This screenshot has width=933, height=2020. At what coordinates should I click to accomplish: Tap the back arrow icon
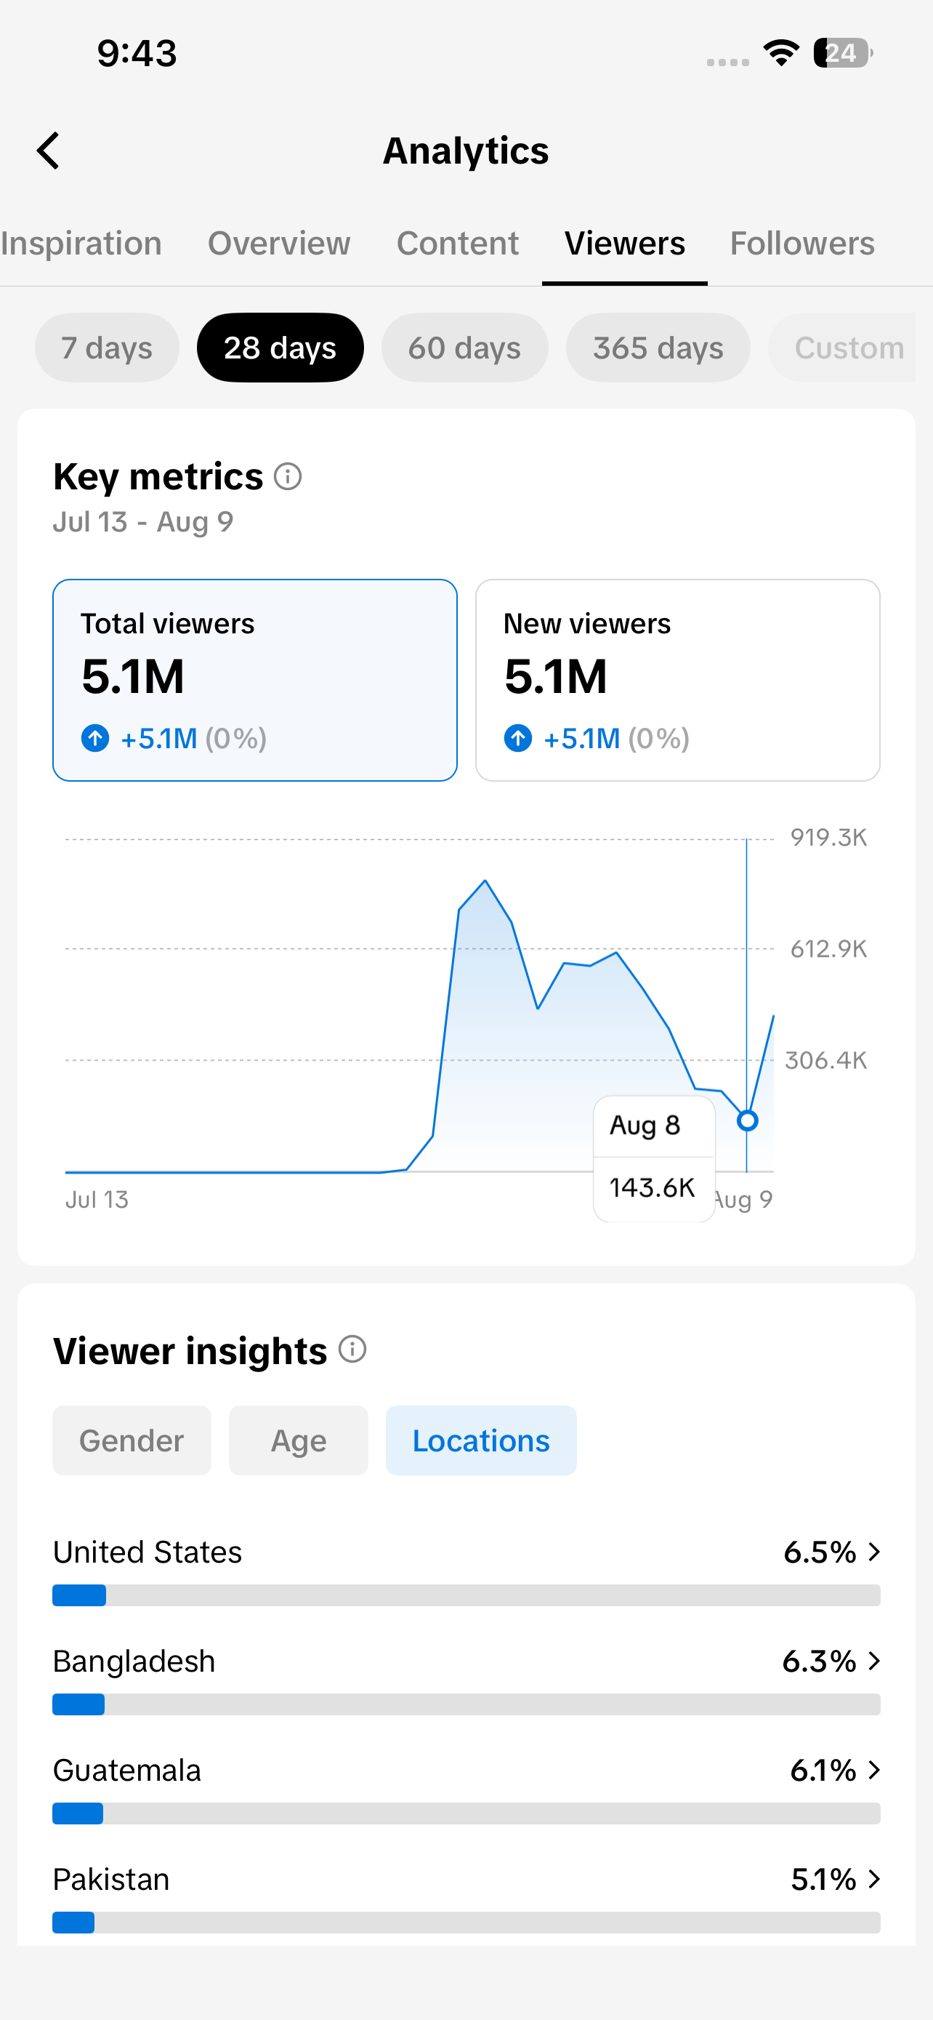[49, 150]
